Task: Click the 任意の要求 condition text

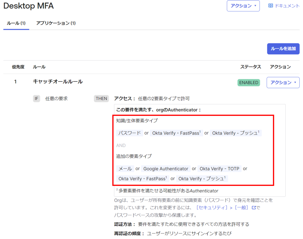Action: pos(57,99)
